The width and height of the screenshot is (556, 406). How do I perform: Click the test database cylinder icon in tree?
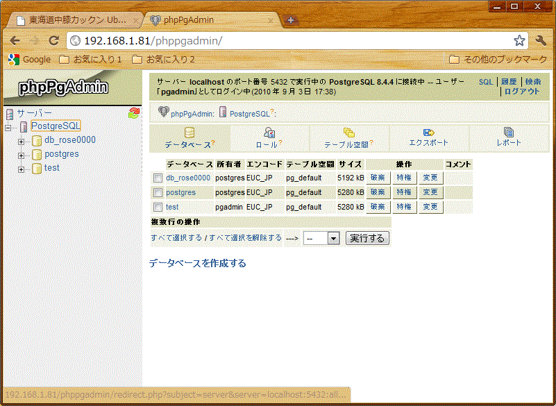coord(37,168)
